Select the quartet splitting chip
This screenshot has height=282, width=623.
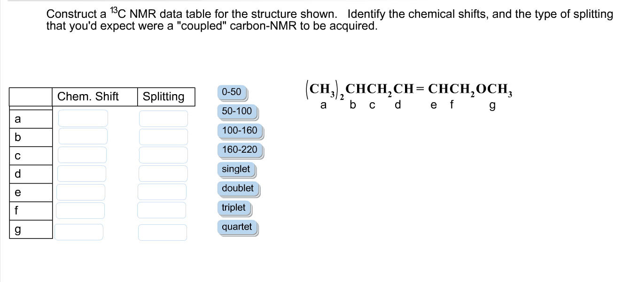237,227
